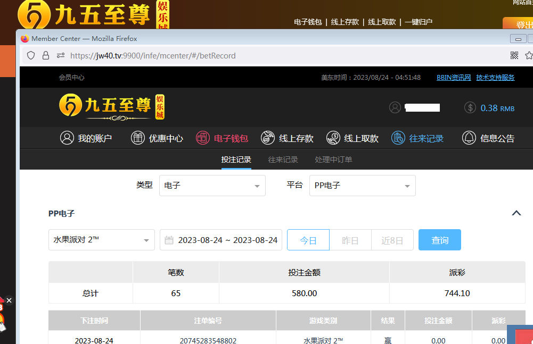533x344 pixels.
Task: Click the 笔数 summary column header
Action: click(x=176, y=272)
